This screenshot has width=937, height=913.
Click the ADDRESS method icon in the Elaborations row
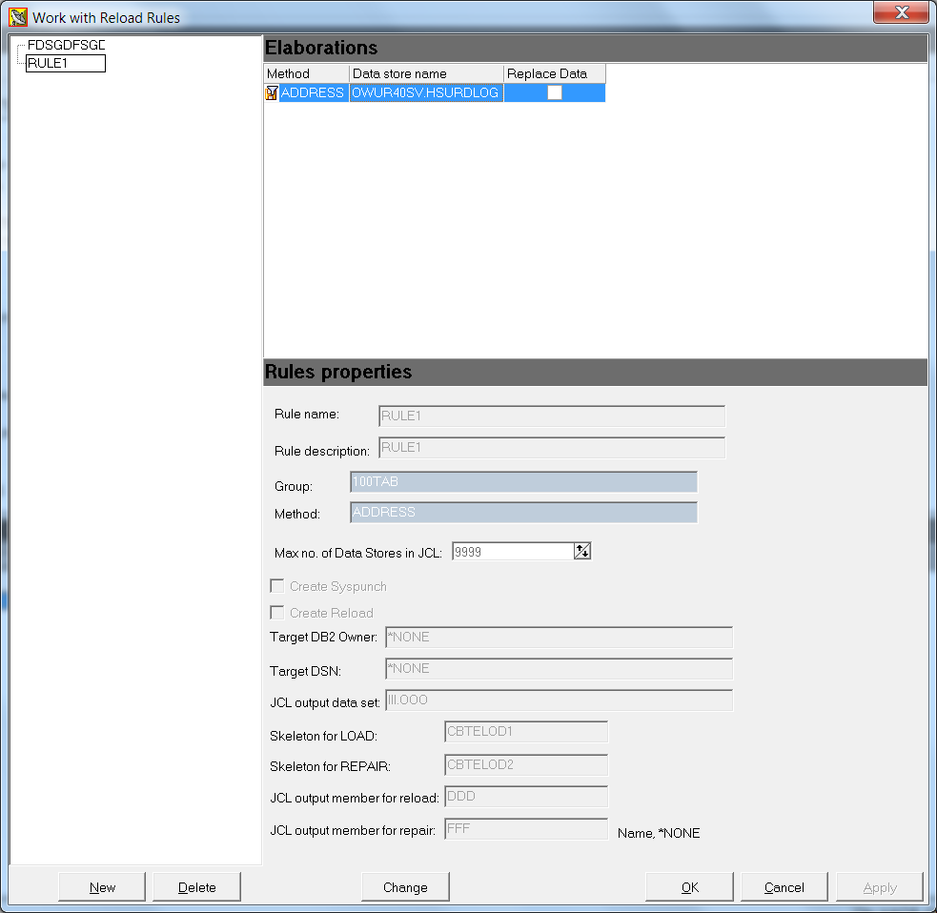[272, 92]
